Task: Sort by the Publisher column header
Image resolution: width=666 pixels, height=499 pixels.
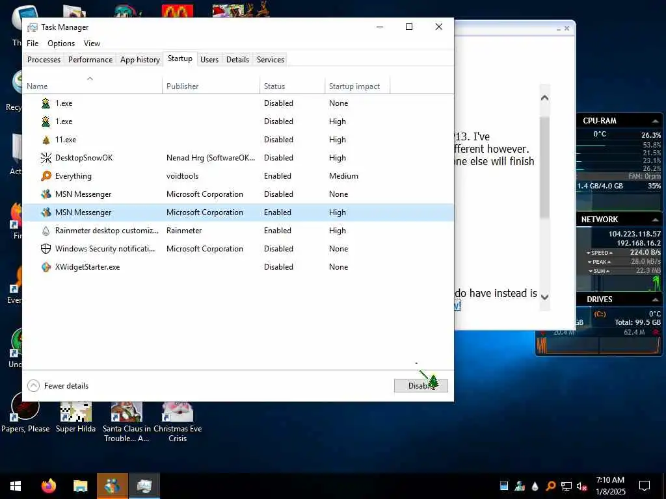Action: click(x=211, y=86)
